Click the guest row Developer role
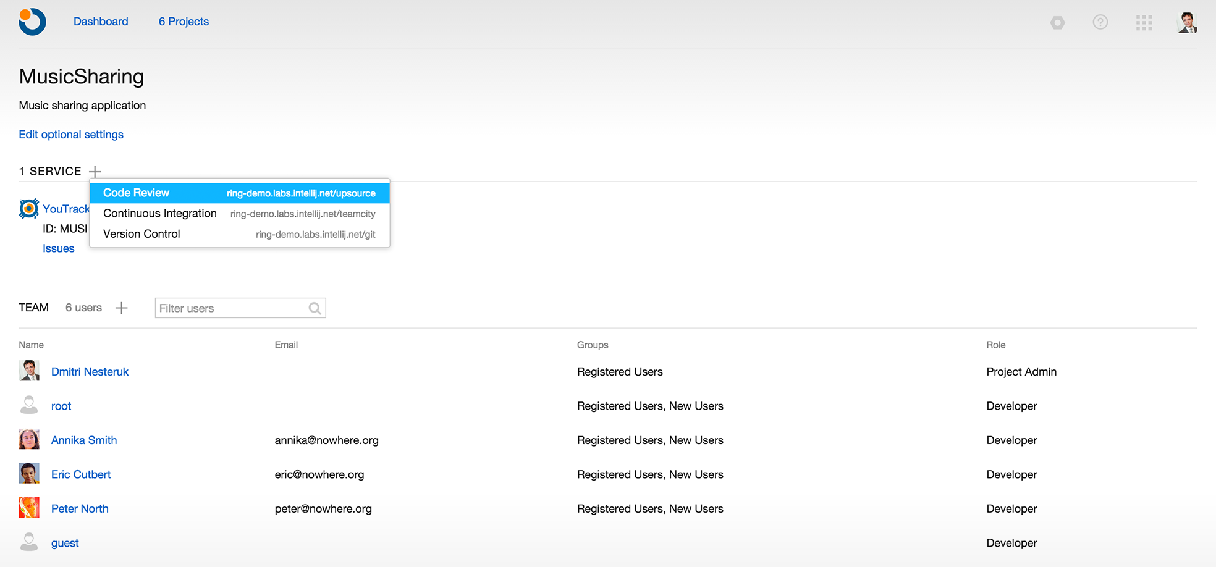 point(1011,543)
